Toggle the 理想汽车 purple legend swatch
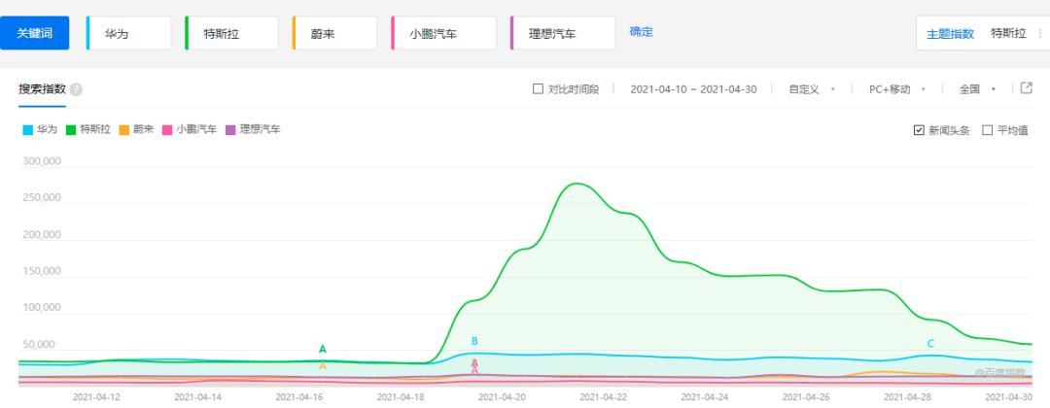The width and height of the screenshot is (1050, 408). [x=231, y=130]
